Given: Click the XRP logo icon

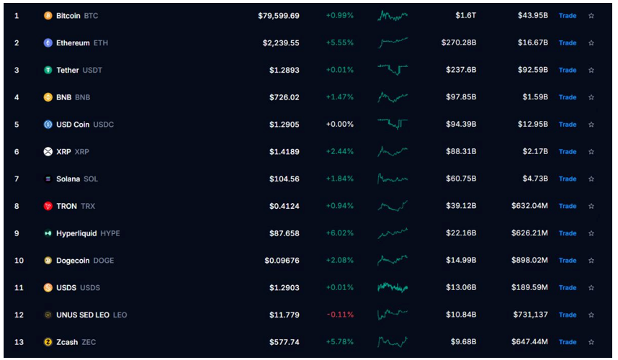Looking at the screenshot, I should (x=48, y=152).
